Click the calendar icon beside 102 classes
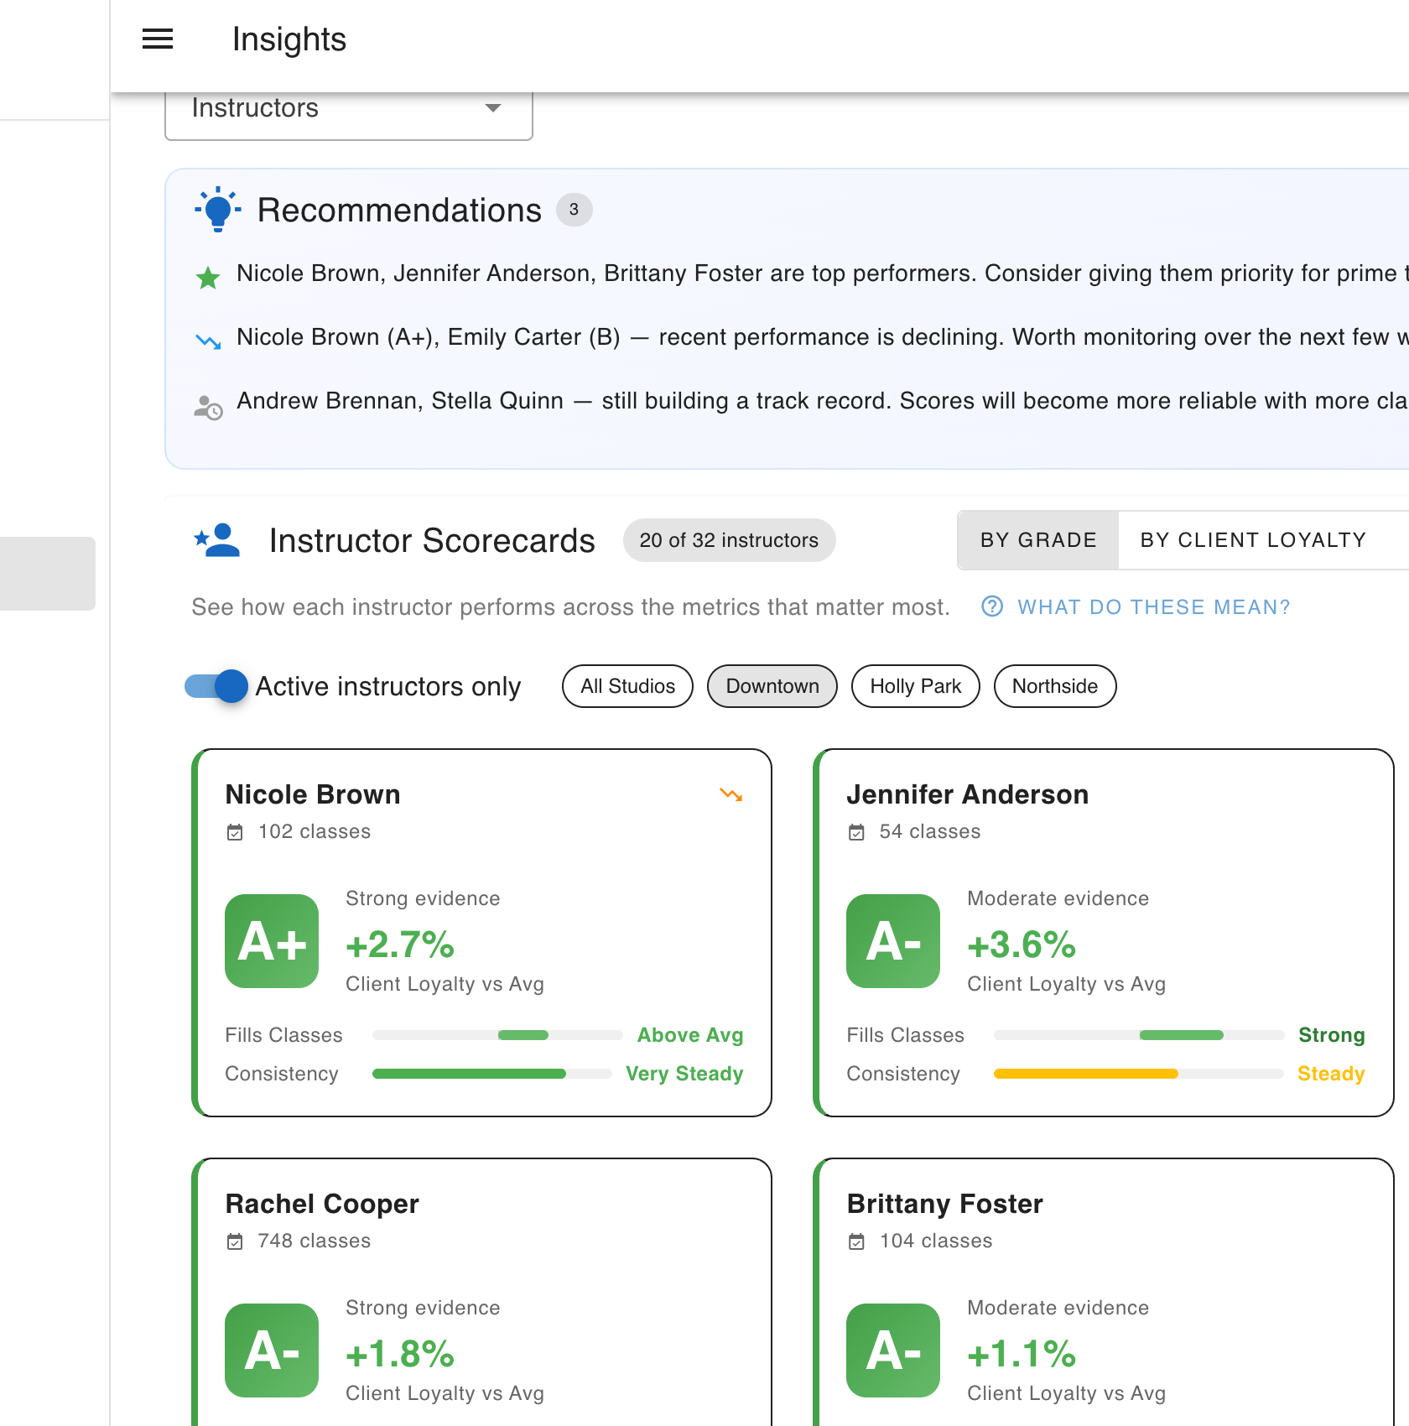The width and height of the screenshot is (1409, 1426). 235,832
